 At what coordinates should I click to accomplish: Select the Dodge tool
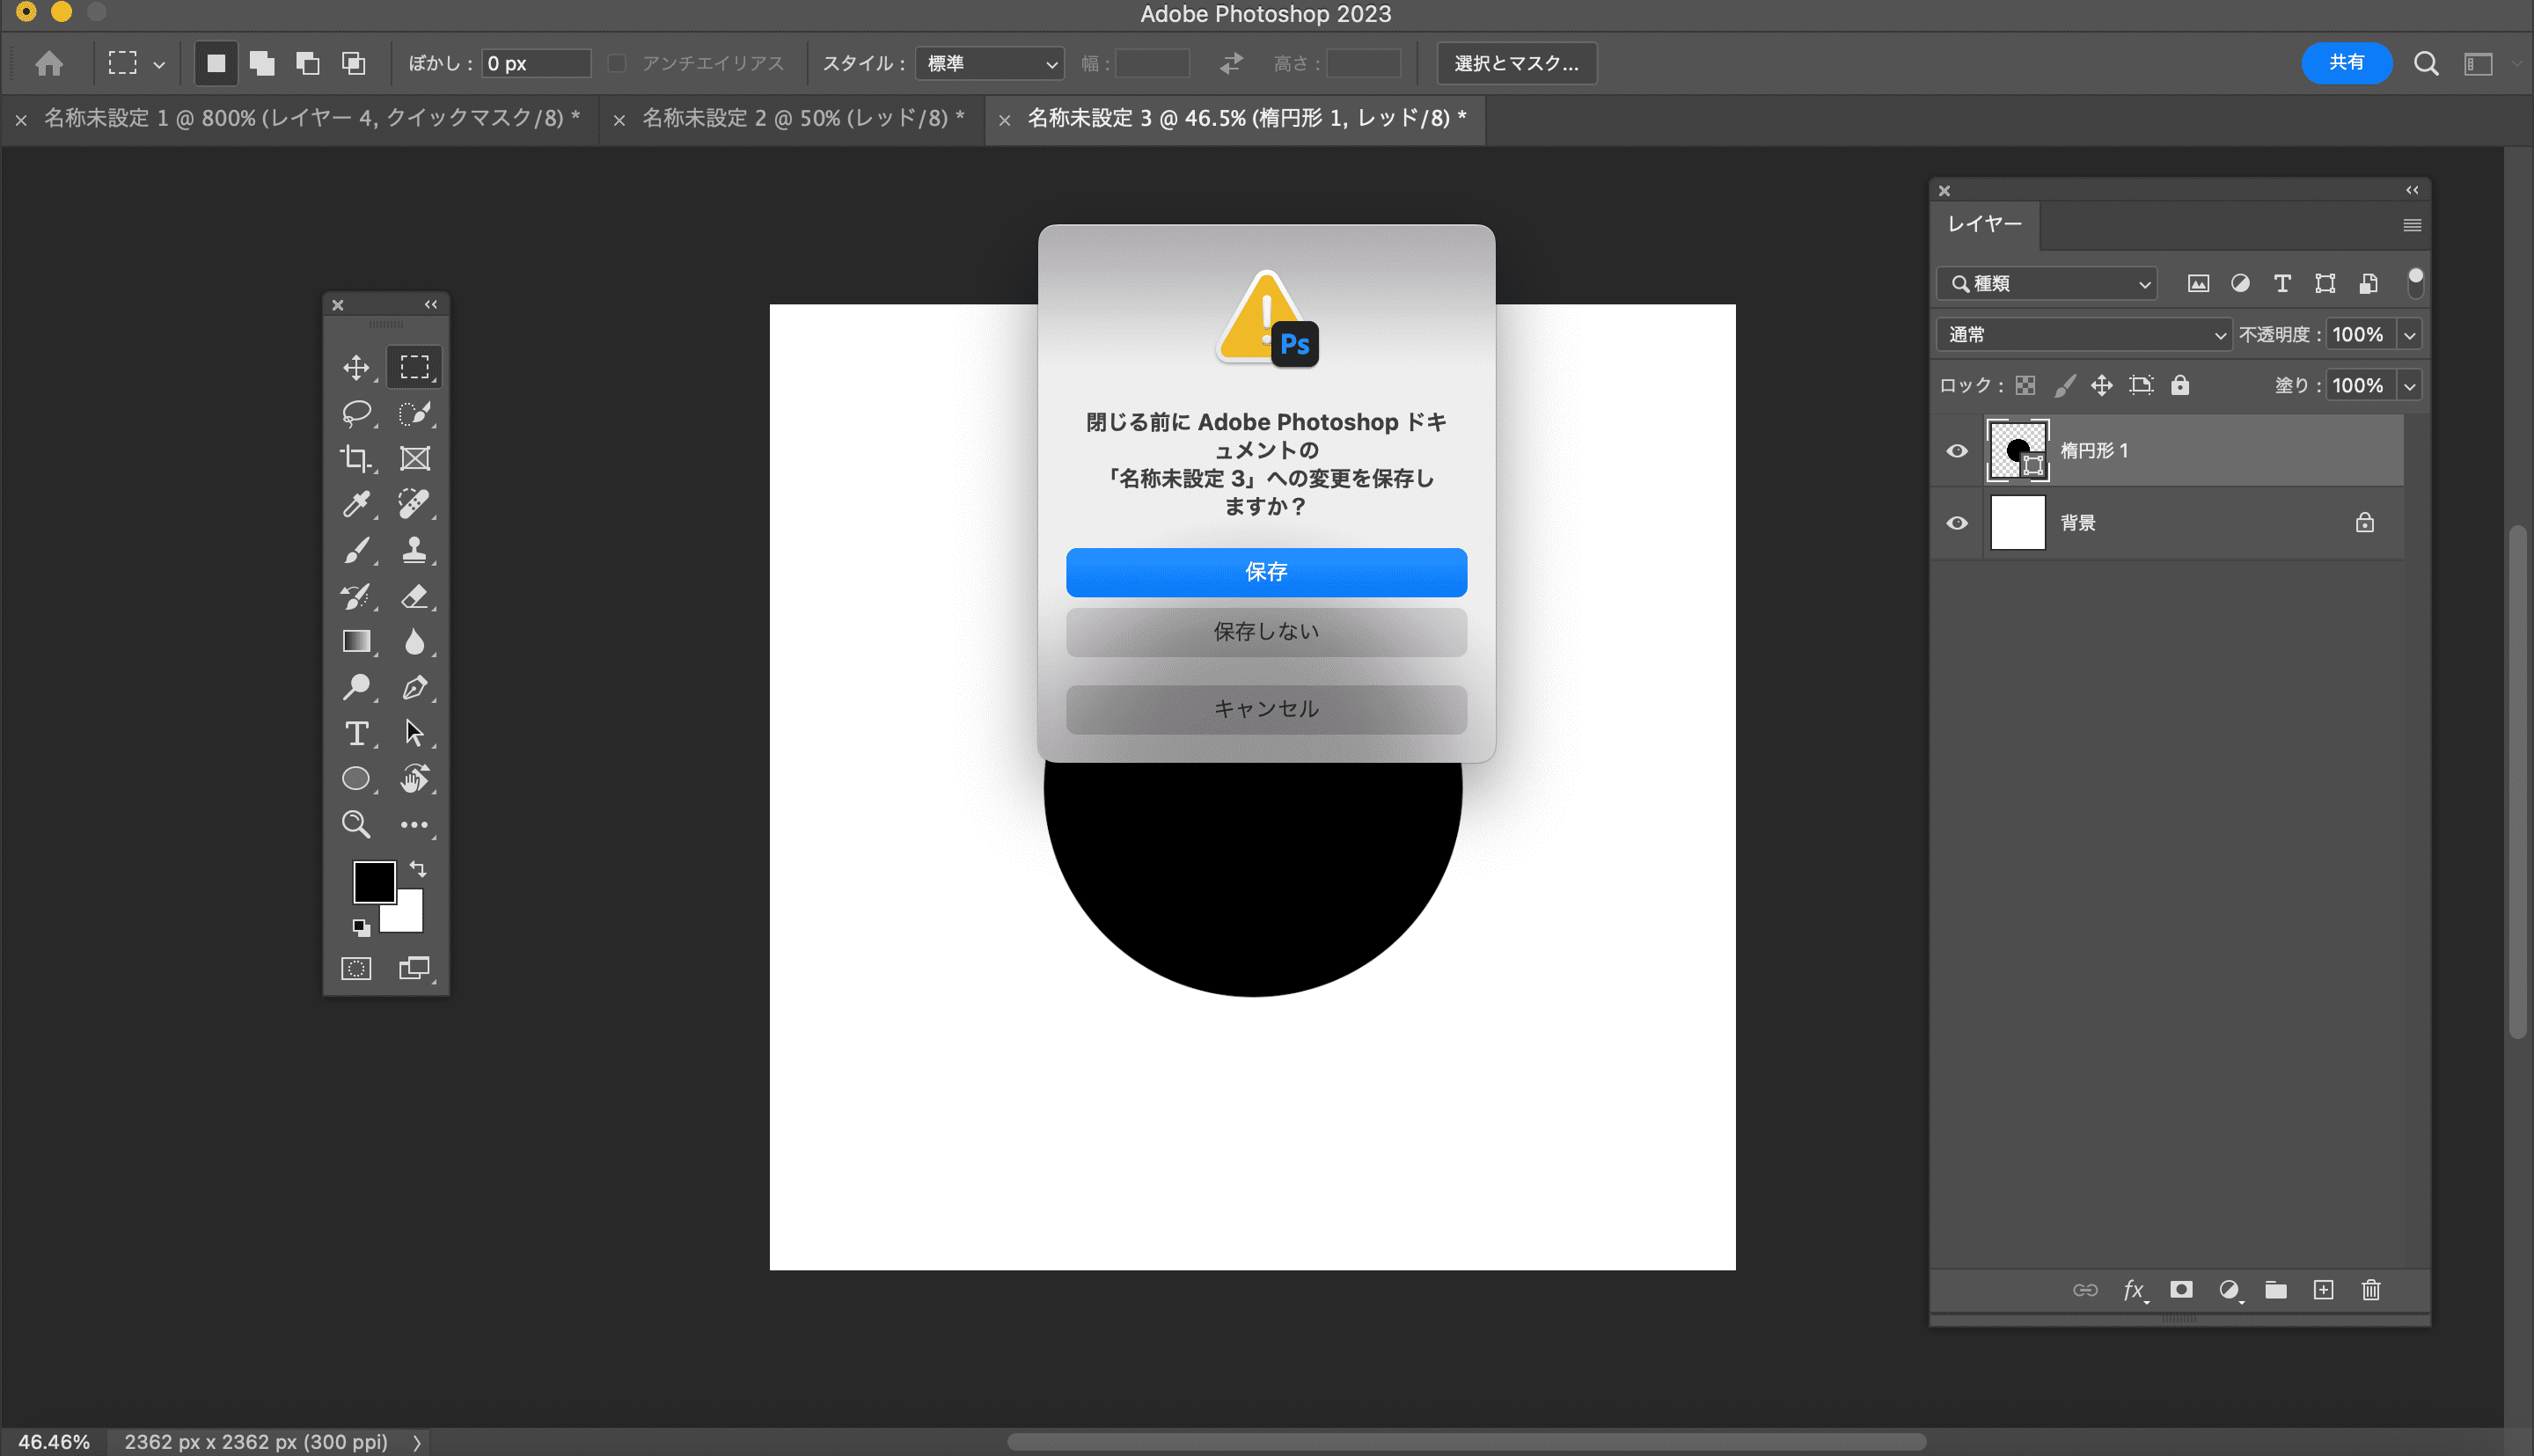[356, 687]
